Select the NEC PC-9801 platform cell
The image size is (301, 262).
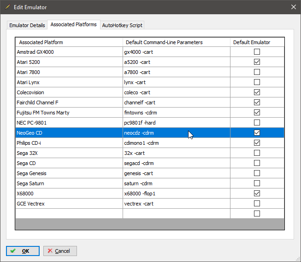click(x=69, y=123)
